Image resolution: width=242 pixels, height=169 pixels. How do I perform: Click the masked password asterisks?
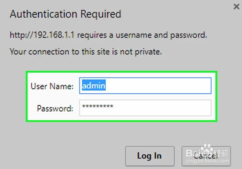98,107
